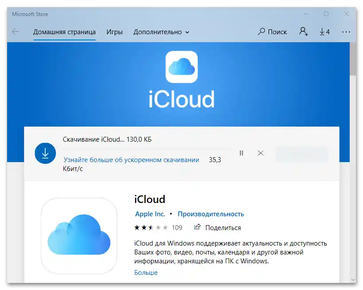Open the Домашняя страница tab
The height and width of the screenshot is (290, 363).
64,32
